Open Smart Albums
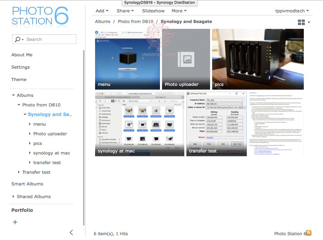The width and height of the screenshot is (323, 240). (x=27, y=184)
